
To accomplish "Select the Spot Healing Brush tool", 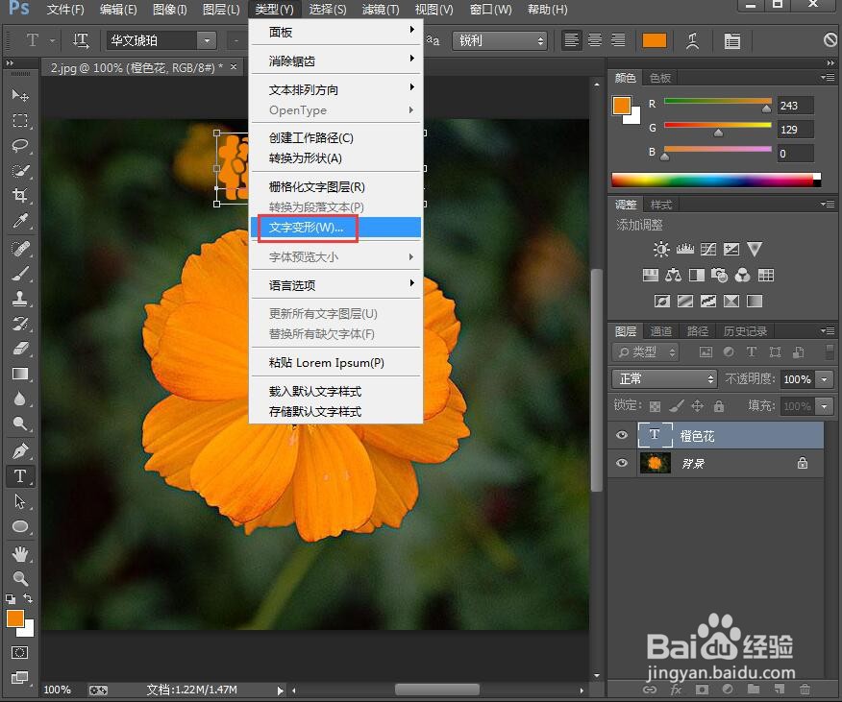I will point(20,249).
